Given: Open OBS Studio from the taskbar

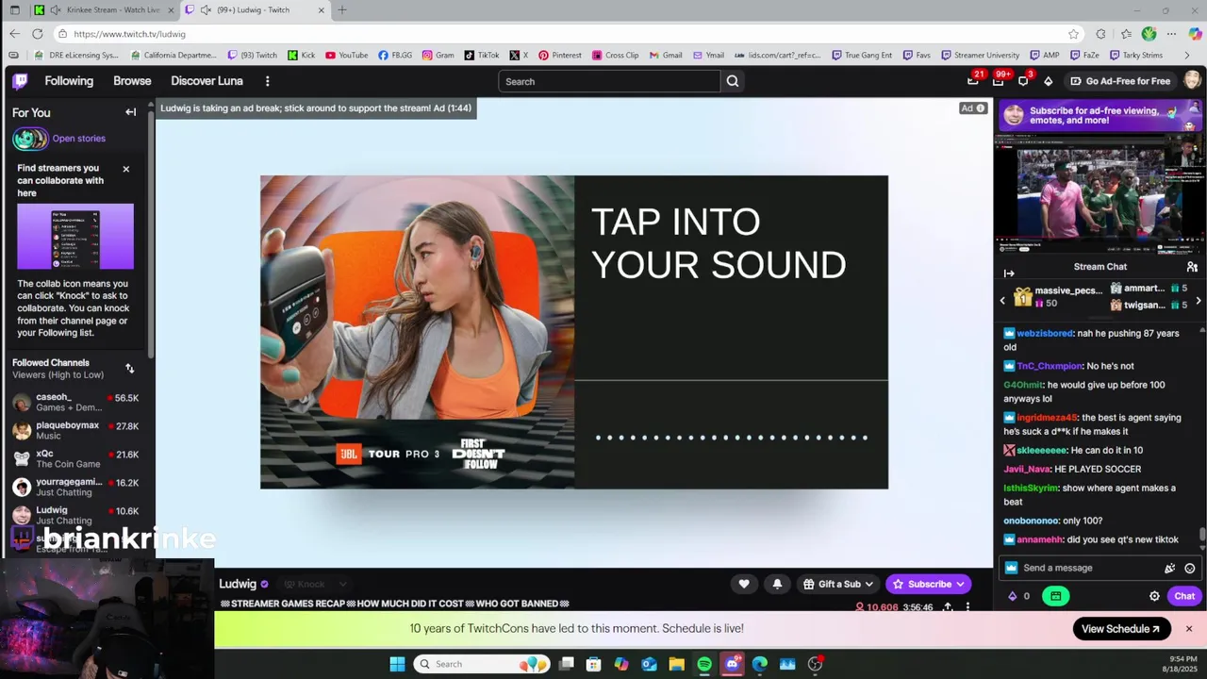Looking at the screenshot, I should point(816,664).
